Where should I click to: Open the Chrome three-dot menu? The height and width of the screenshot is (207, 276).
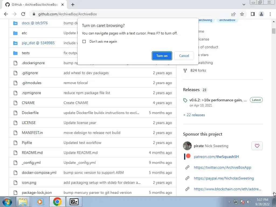point(270,14)
